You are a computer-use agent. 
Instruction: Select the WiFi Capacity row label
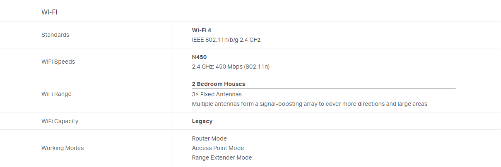coord(60,121)
